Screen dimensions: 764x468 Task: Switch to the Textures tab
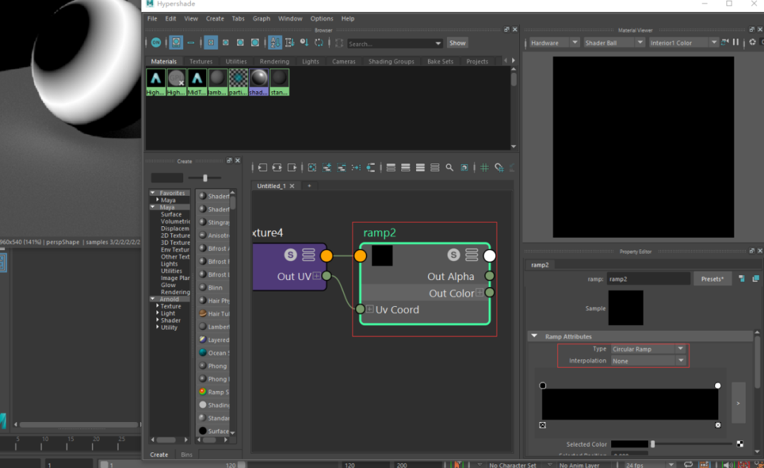pyautogui.click(x=201, y=62)
